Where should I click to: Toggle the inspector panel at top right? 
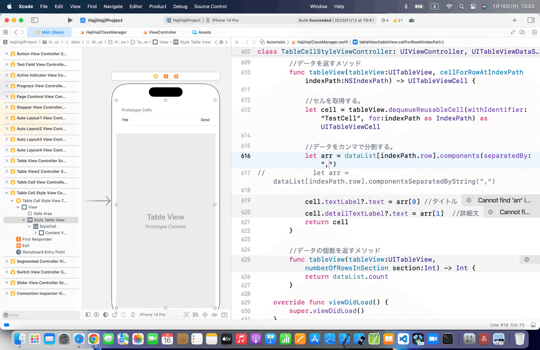pyautogui.click(x=531, y=20)
